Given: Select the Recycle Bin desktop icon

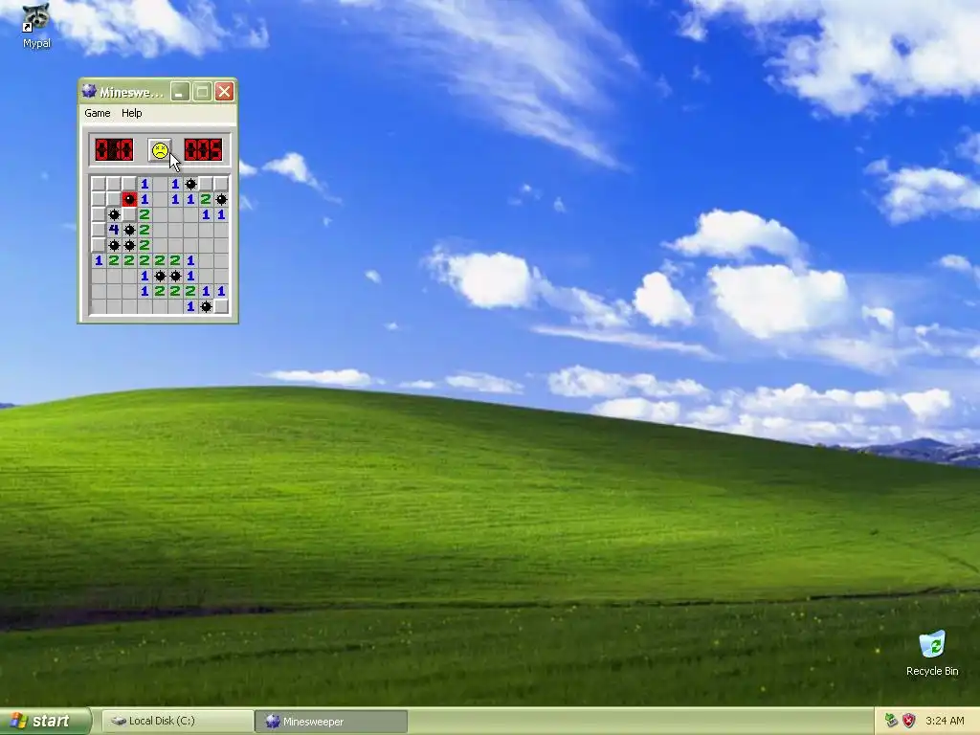Looking at the screenshot, I should (932, 653).
